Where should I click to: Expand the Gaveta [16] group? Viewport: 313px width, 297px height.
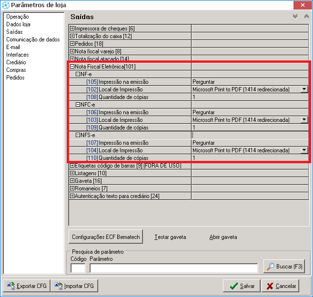tap(72, 181)
